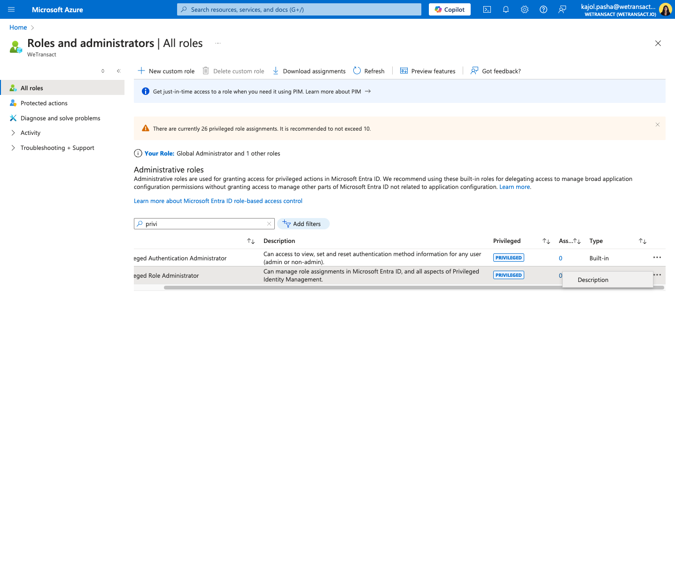Sort by the Role name column arrows
The height and width of the screenshot is (563, 675).
tap(251, 241)
